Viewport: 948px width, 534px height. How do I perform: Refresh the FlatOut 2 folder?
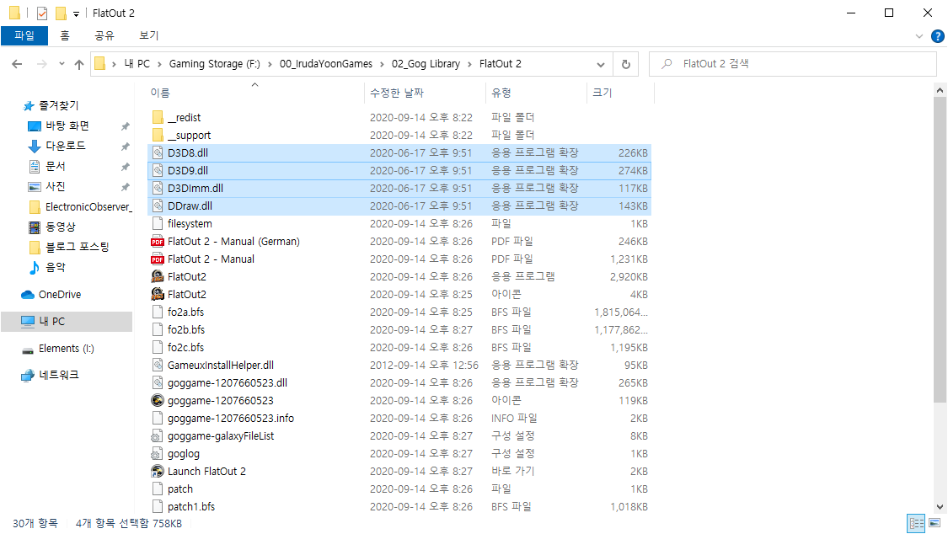(x=626, y=64)
